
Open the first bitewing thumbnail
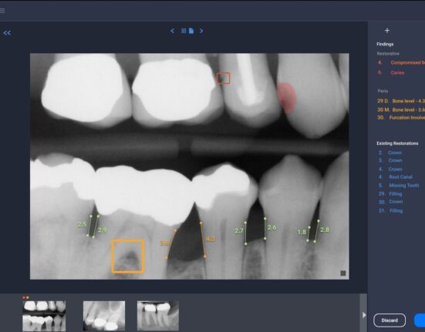click(44, 316)
